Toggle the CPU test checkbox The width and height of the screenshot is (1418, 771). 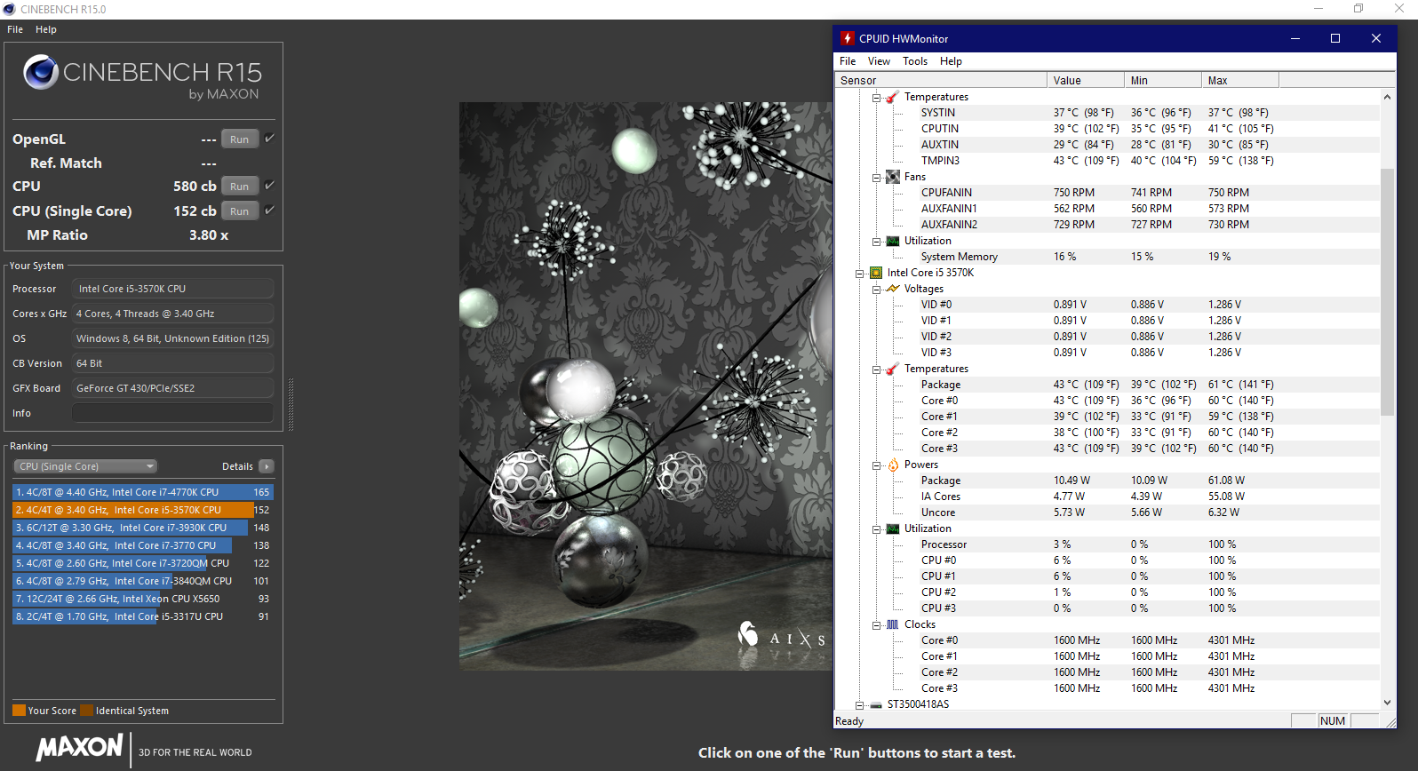269,186
